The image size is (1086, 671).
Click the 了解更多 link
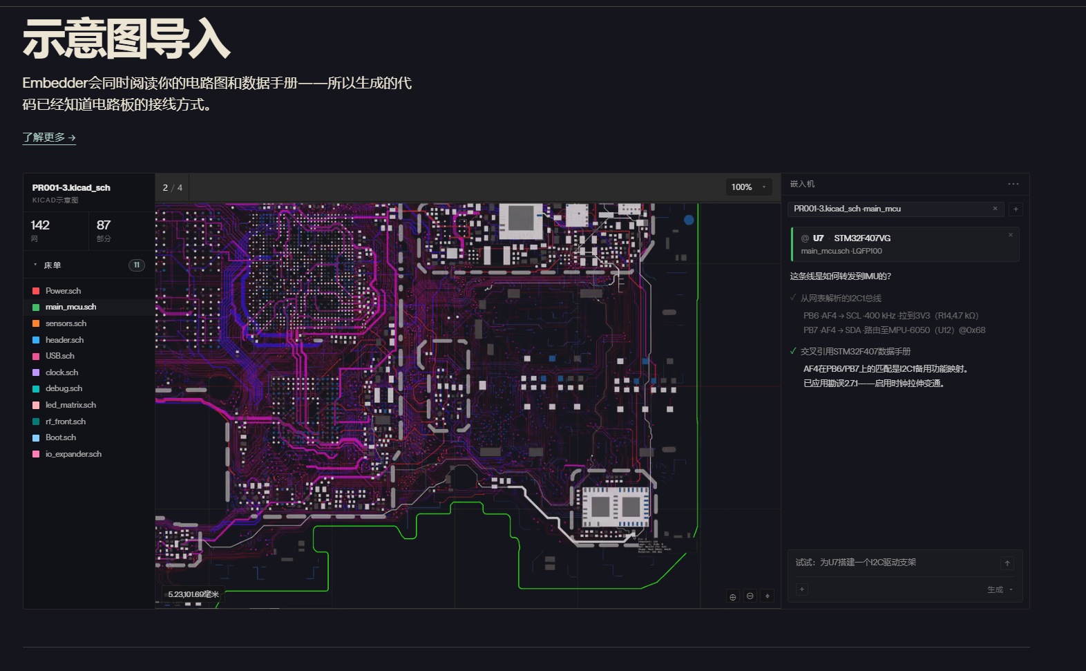[49, 138]
